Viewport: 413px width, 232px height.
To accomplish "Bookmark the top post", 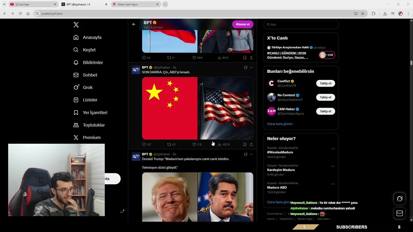I will coord(245,58).
